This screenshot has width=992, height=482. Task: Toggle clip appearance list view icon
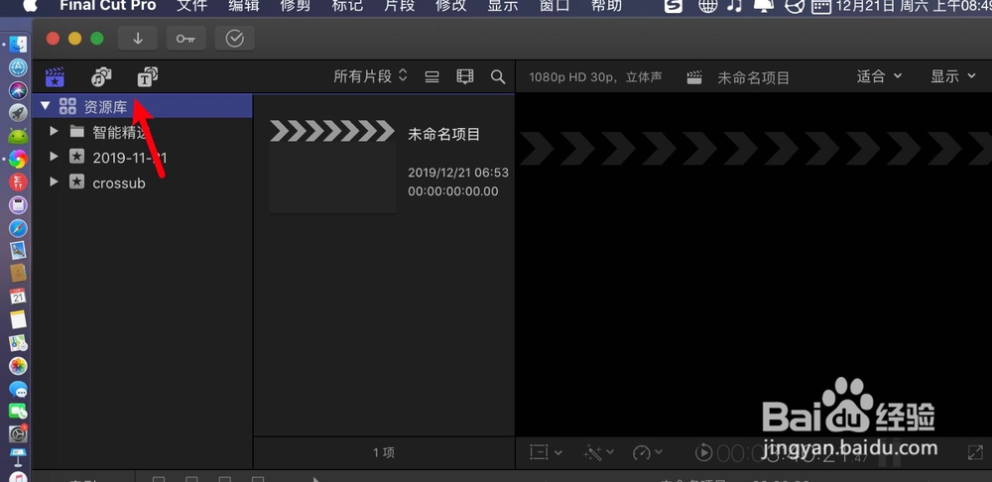tap(432, 77)
